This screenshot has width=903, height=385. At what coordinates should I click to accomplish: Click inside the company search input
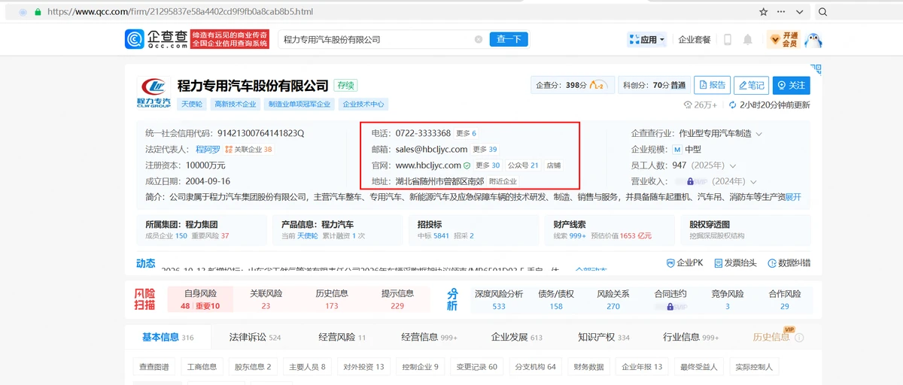(x=376, y=39)
